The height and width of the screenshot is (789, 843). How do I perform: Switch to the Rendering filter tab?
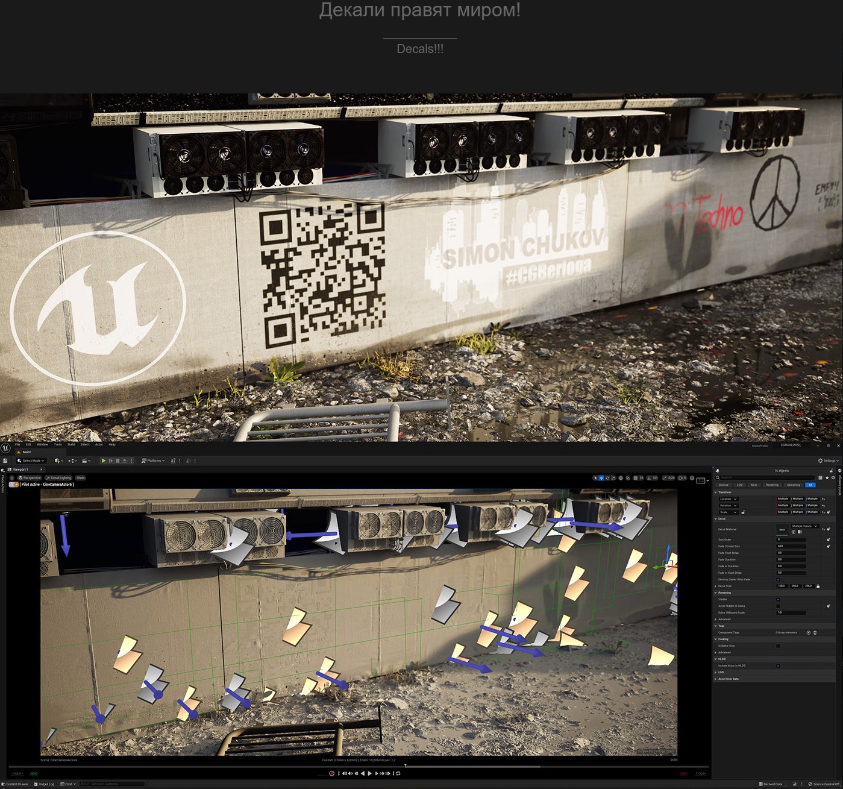772,485
